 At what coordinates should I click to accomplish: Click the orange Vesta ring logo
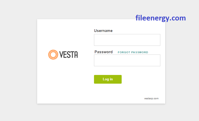[x=53, y=54]
